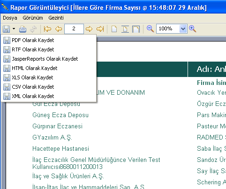Click the text starting with RADMED
This screenshot has height=189, width=226.
[211, 138]
